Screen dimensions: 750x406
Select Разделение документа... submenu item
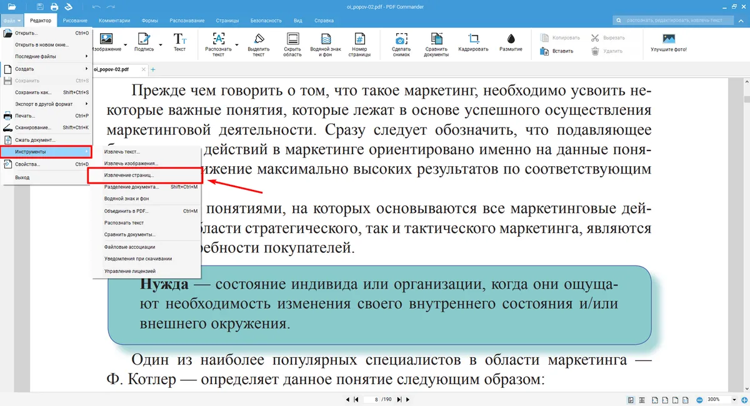tap(147, 187)
